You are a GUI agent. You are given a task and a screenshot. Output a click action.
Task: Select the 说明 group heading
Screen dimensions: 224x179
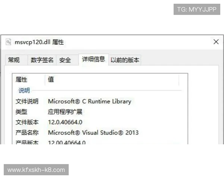24,91
